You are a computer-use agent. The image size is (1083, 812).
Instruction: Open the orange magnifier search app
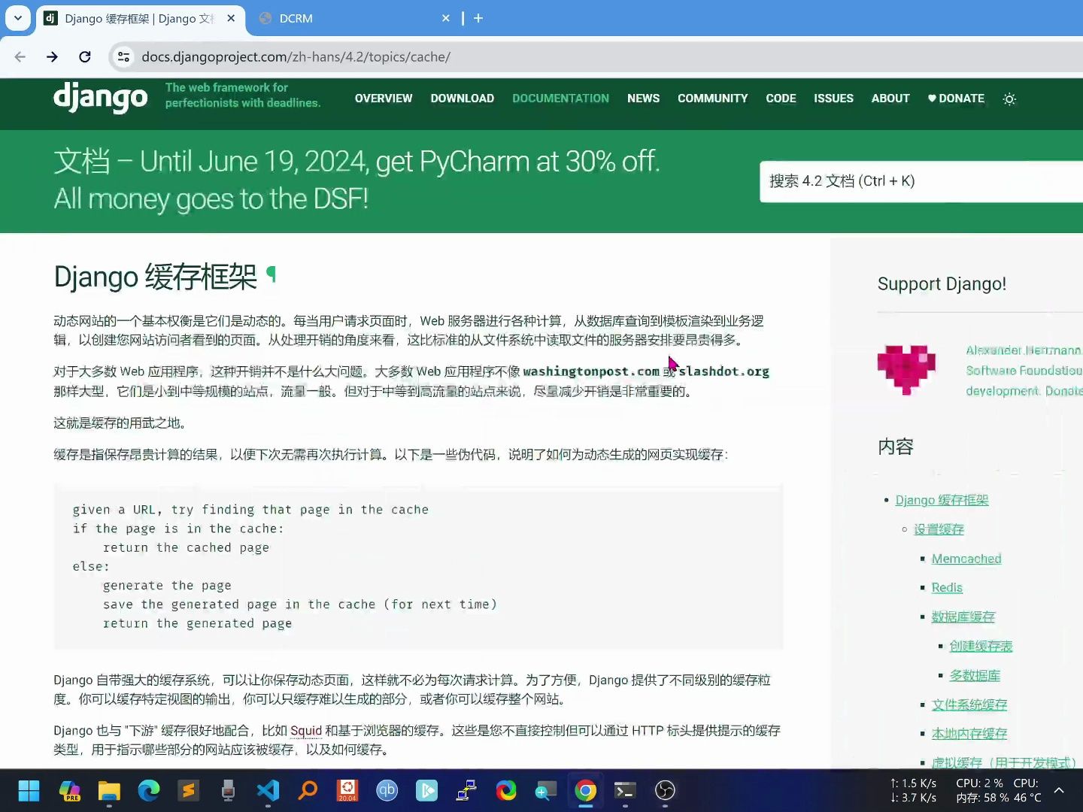[x=308, y=790]
